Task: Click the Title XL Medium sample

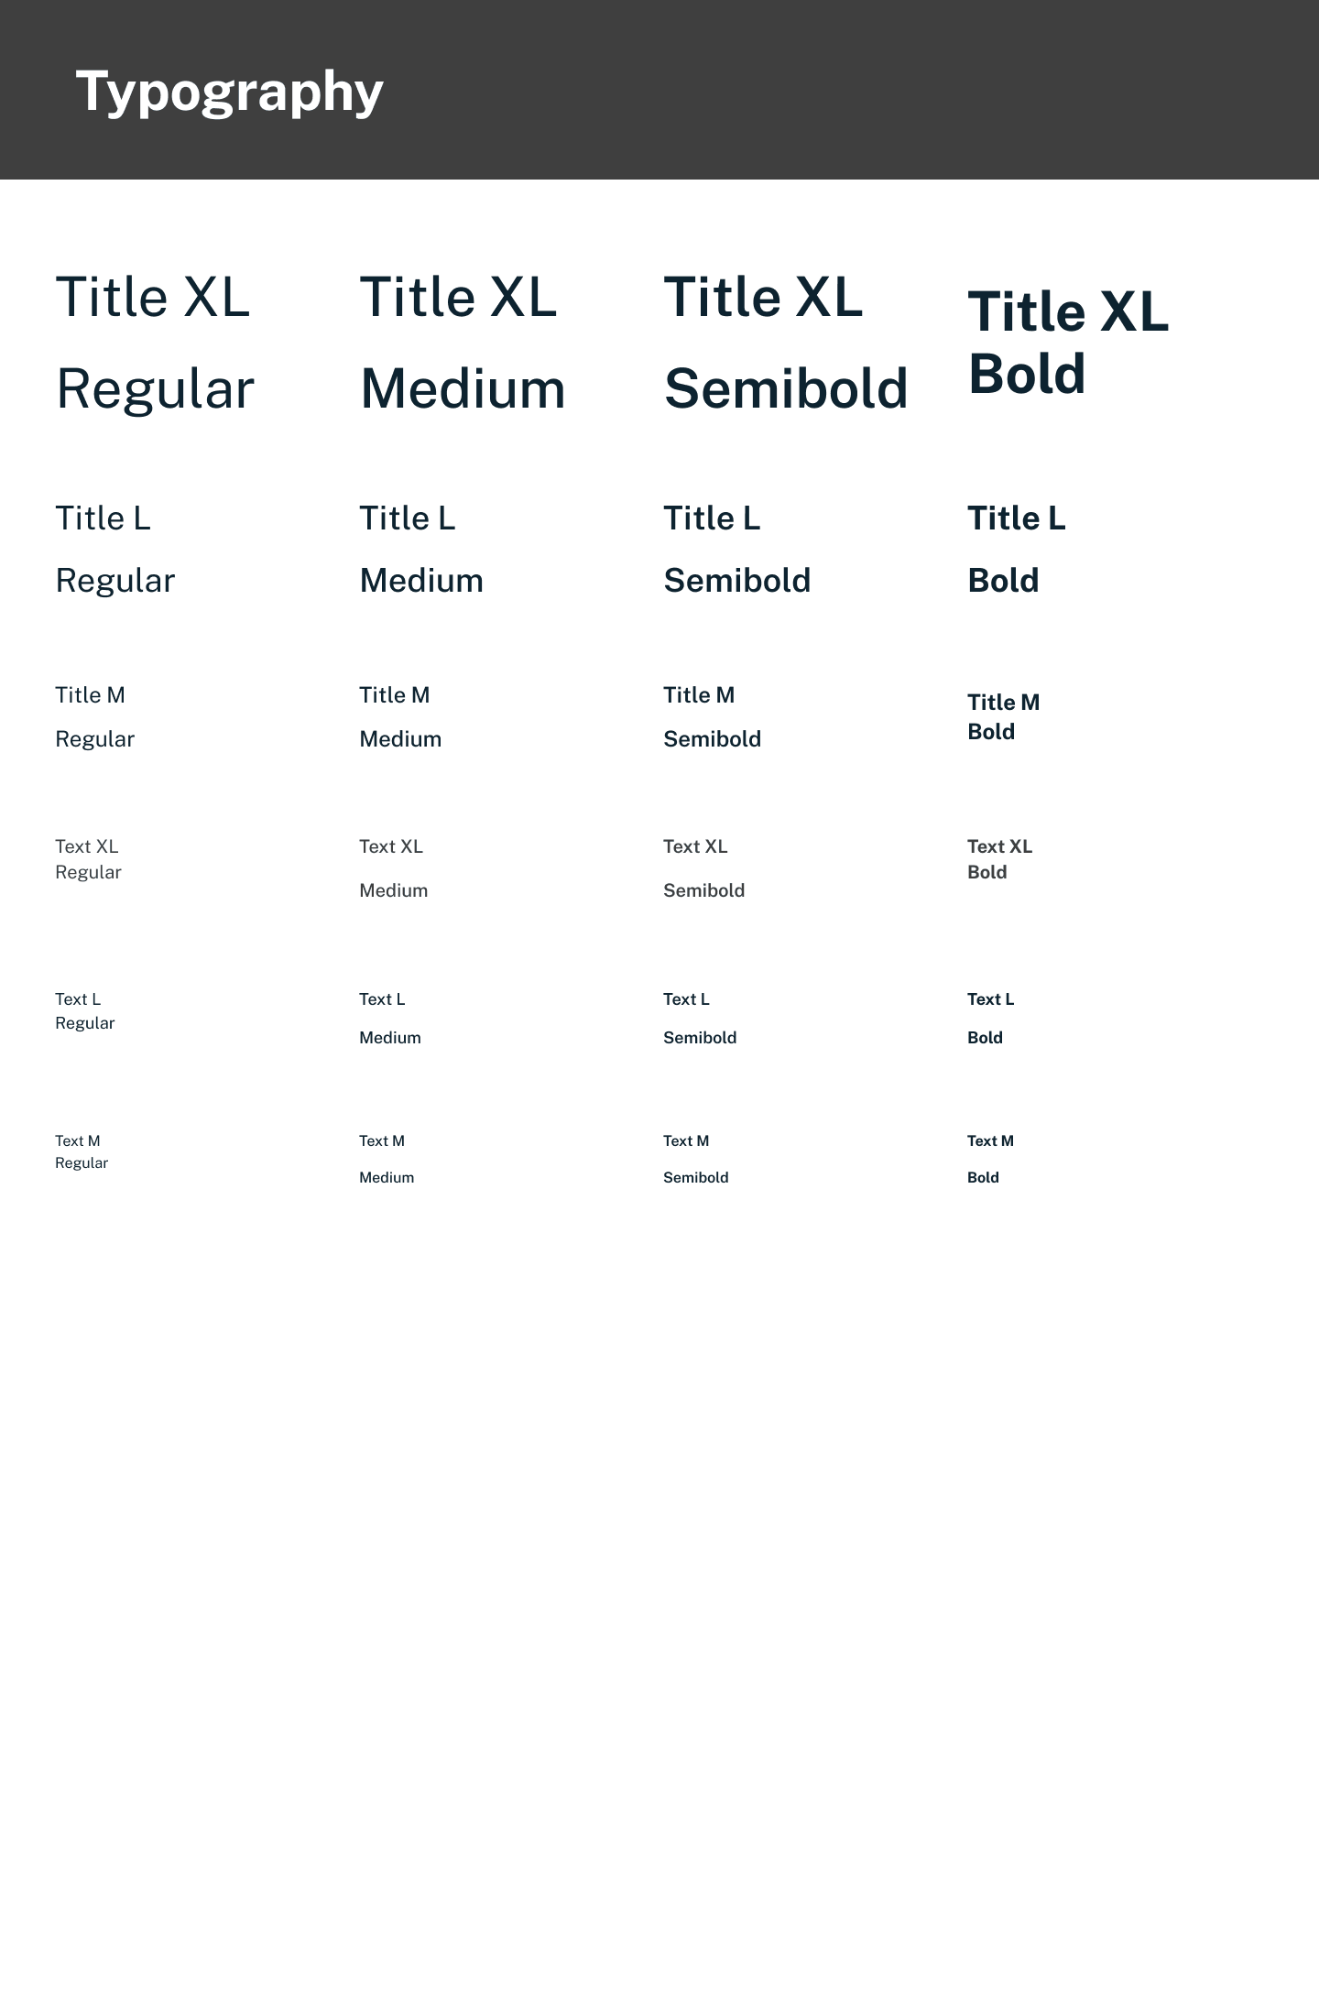Action: click(462, 343)
